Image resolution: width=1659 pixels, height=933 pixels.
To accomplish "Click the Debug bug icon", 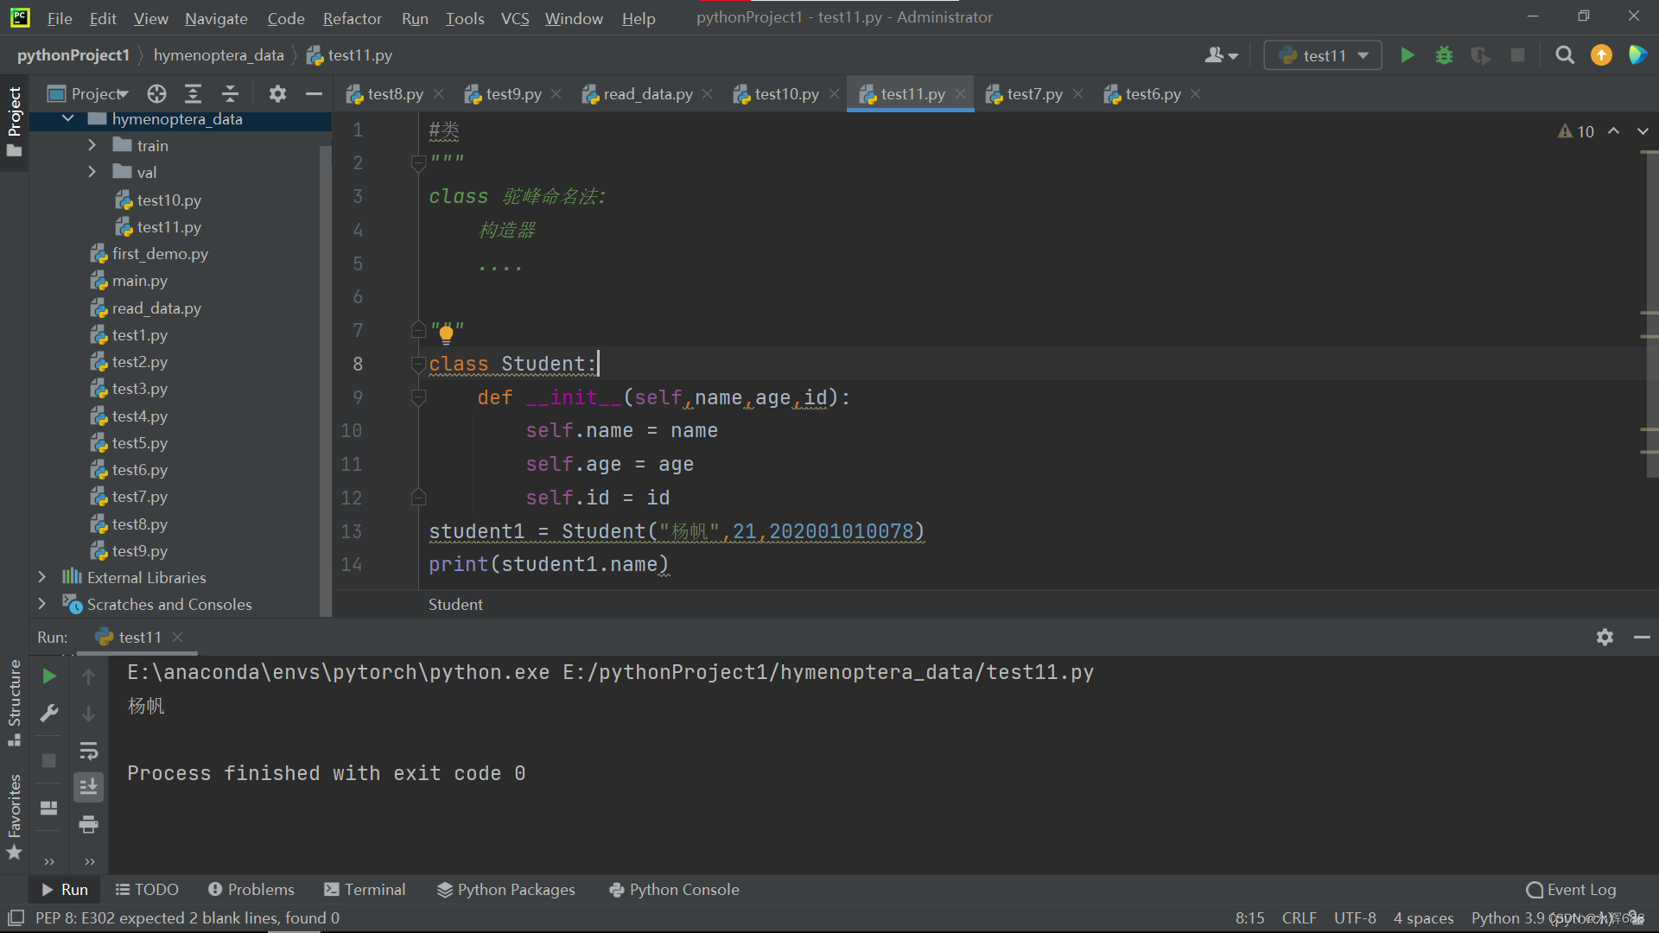I will (1444, 55).
